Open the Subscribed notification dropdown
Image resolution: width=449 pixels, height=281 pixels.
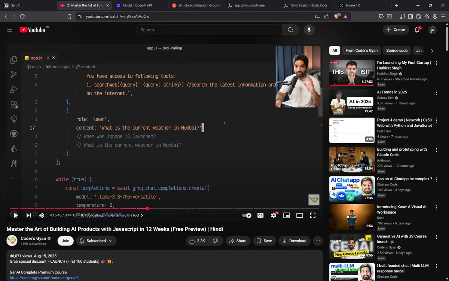[96, 241]
